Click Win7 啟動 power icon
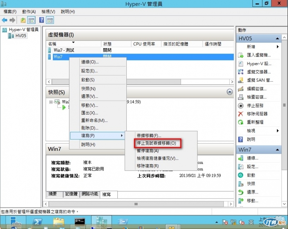The height and width of the screenshot is (229, 288). [x=240, y=175]
